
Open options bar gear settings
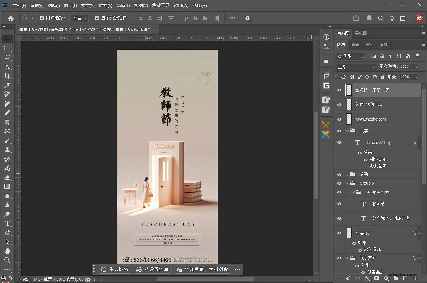coord(247,18)
